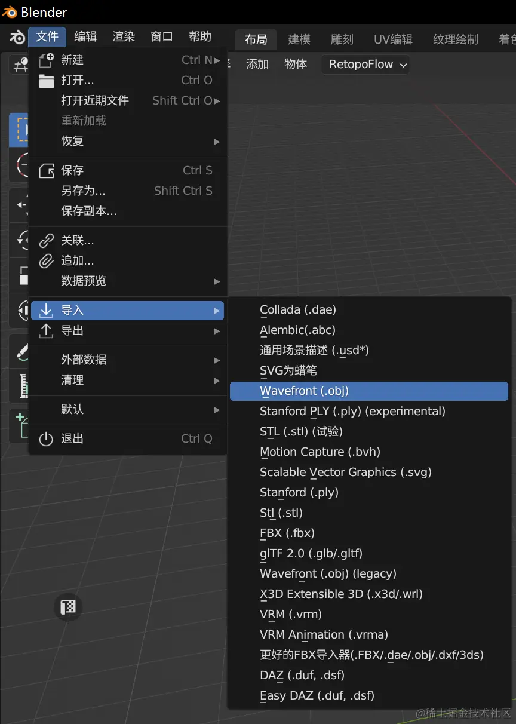This screenshot has height=724, width=516.
Task: Select highlighted Wavefront (.obj) importer
Action: point(369,391)
